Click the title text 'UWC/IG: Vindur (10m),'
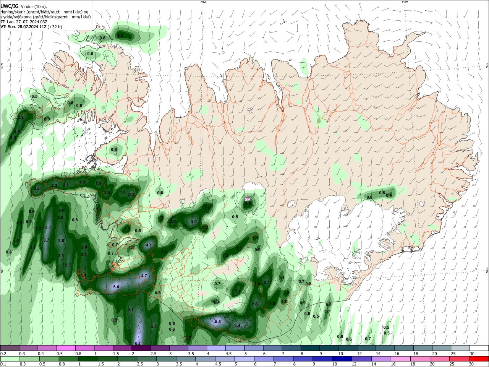 [x=24, y=6]
